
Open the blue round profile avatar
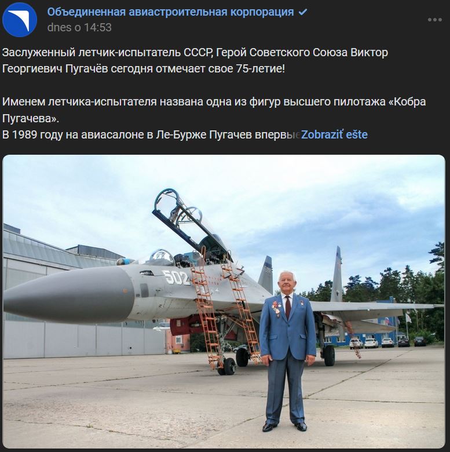click(x=20, y=20)
